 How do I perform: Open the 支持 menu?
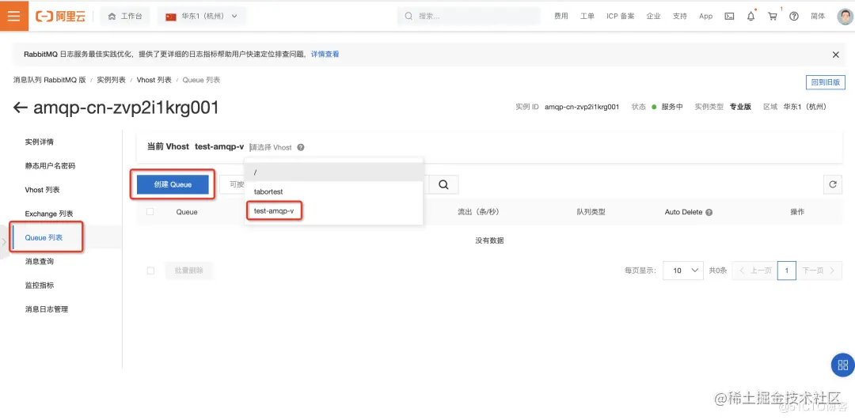[679, 17]
